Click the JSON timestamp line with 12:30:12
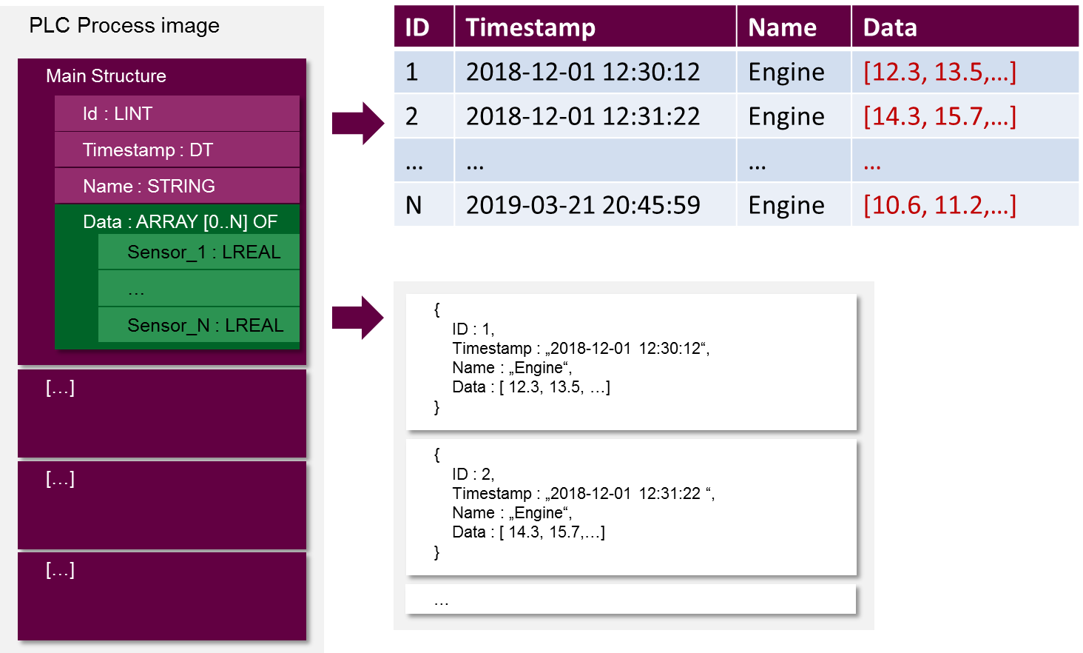This screenshot has height=653, width=1083. [x=581, y=348]
